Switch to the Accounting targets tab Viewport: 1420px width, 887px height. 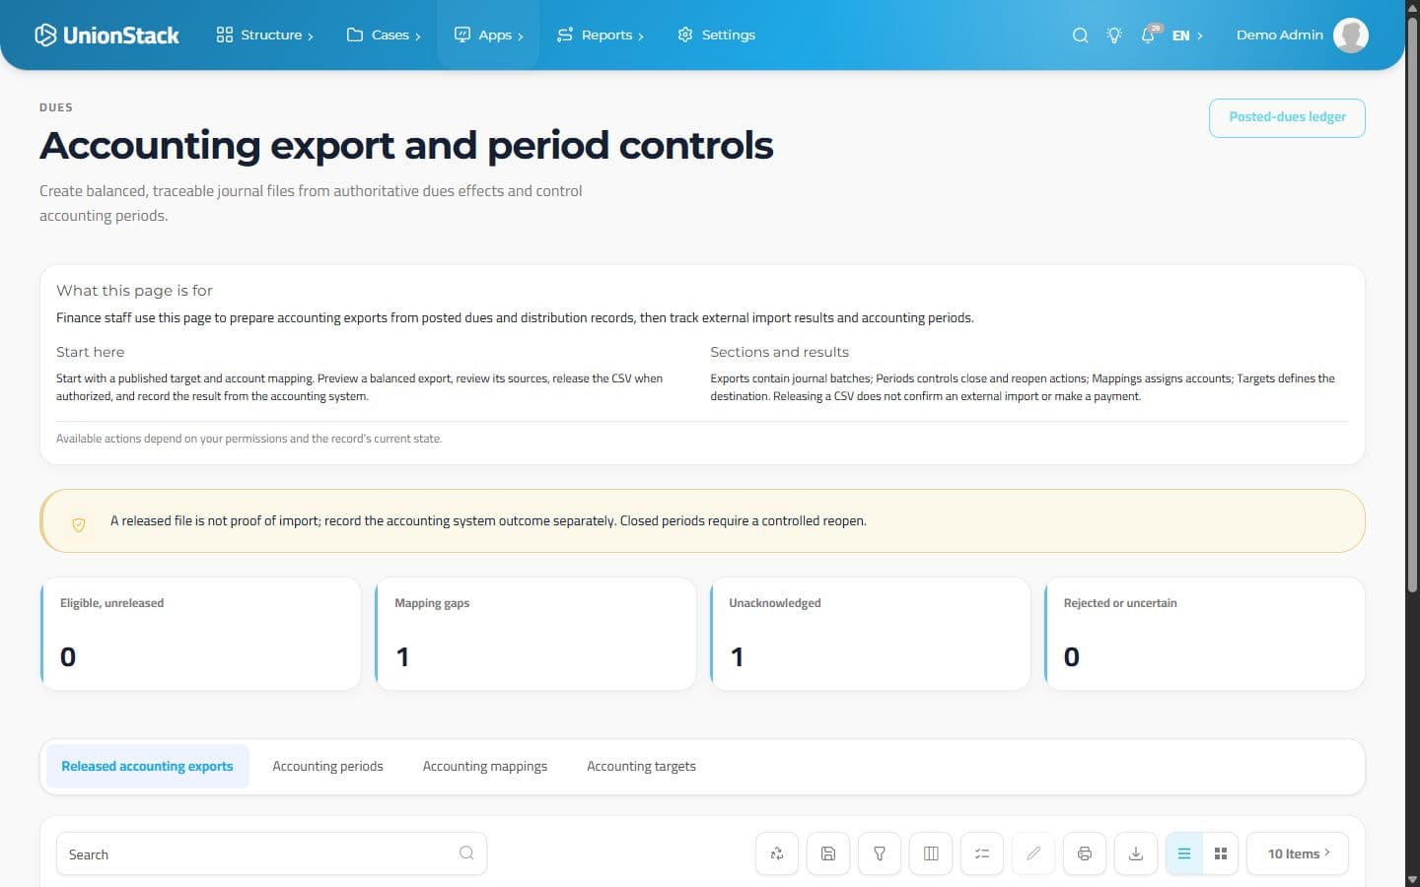(x=641, y=767)
